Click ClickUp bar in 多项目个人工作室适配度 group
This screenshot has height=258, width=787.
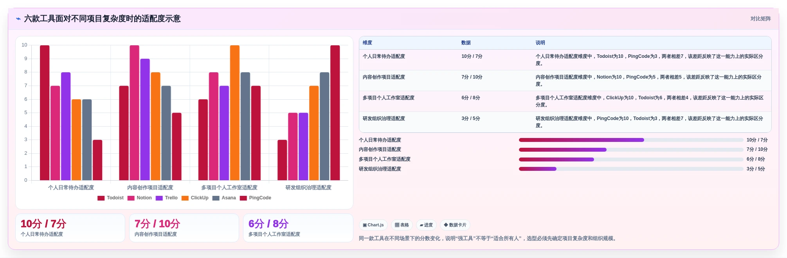[x=235, y=113]
